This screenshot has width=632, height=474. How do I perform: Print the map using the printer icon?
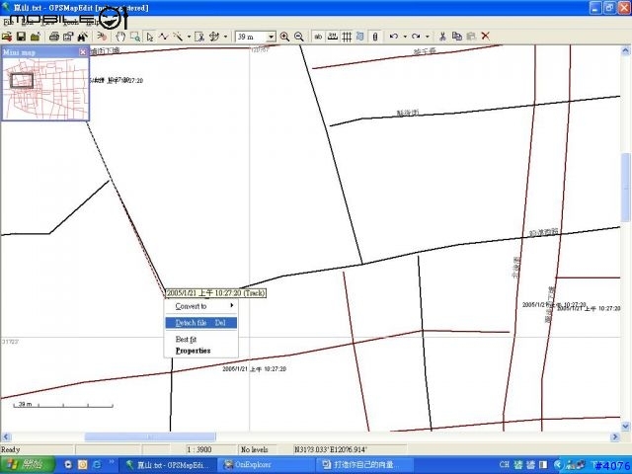54,37
